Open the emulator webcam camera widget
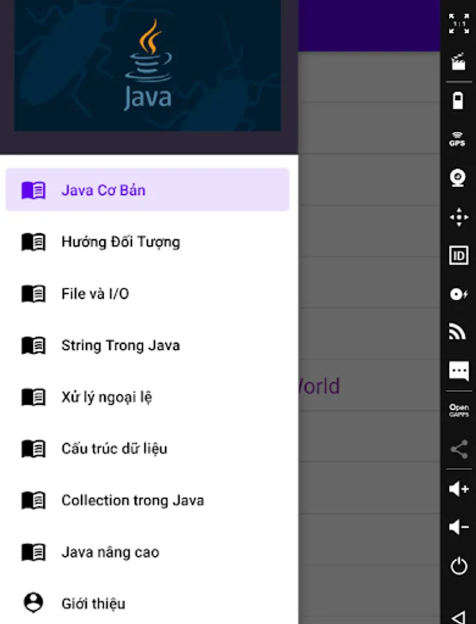 click(x=459, y=178)
